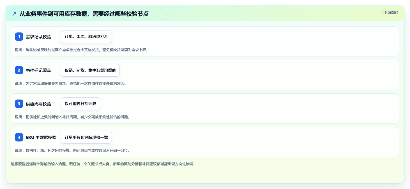Image resolution: width=410 pixels, height=189 pixels.
Task: Select the heading 从业务事件到可用库存数据
Action: (84, 14)
